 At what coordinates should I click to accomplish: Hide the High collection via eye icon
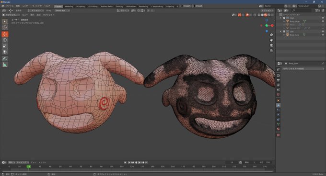click(323, 18)
